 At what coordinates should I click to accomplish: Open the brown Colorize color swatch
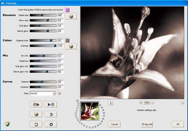point(67,40)
